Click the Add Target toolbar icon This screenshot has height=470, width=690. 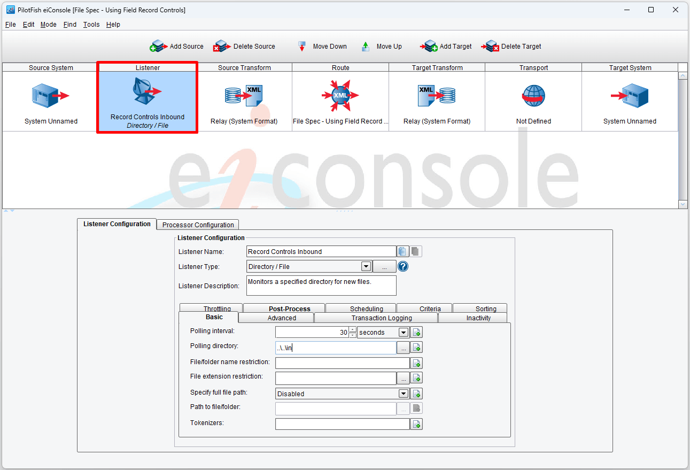429,47
